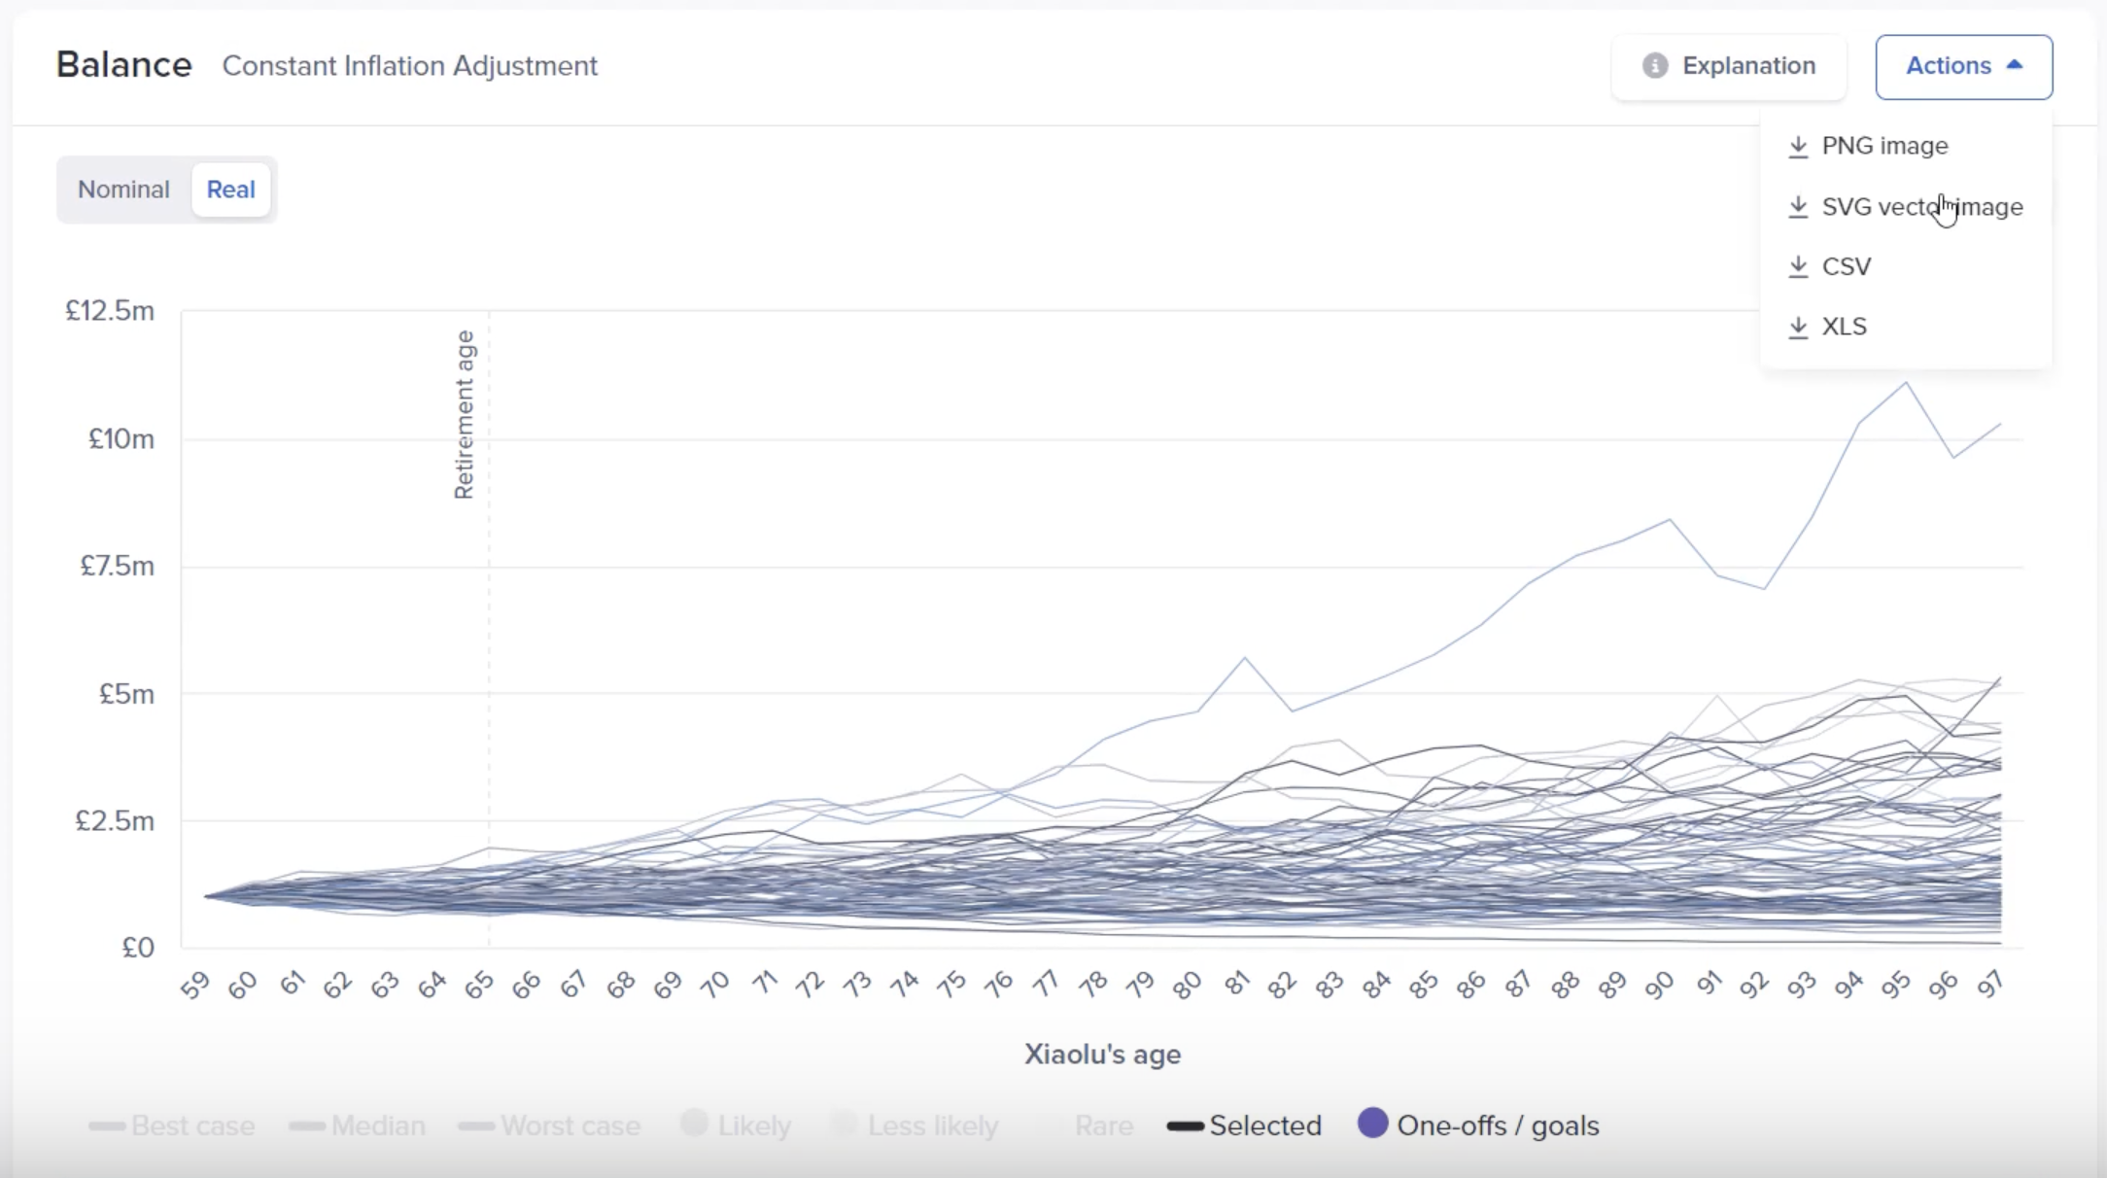Click the SVG vector image download icon
This screenshot has height=1178, width=2107.
tap(1798, 207)
